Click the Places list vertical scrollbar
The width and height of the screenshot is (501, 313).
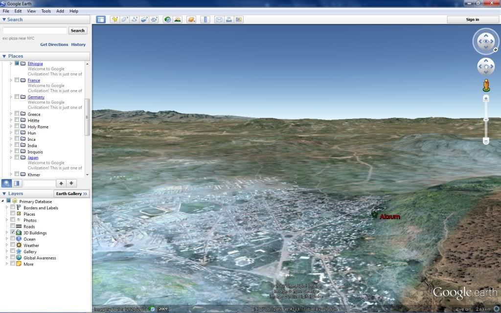pyautogui.click(x=87, y=117)
